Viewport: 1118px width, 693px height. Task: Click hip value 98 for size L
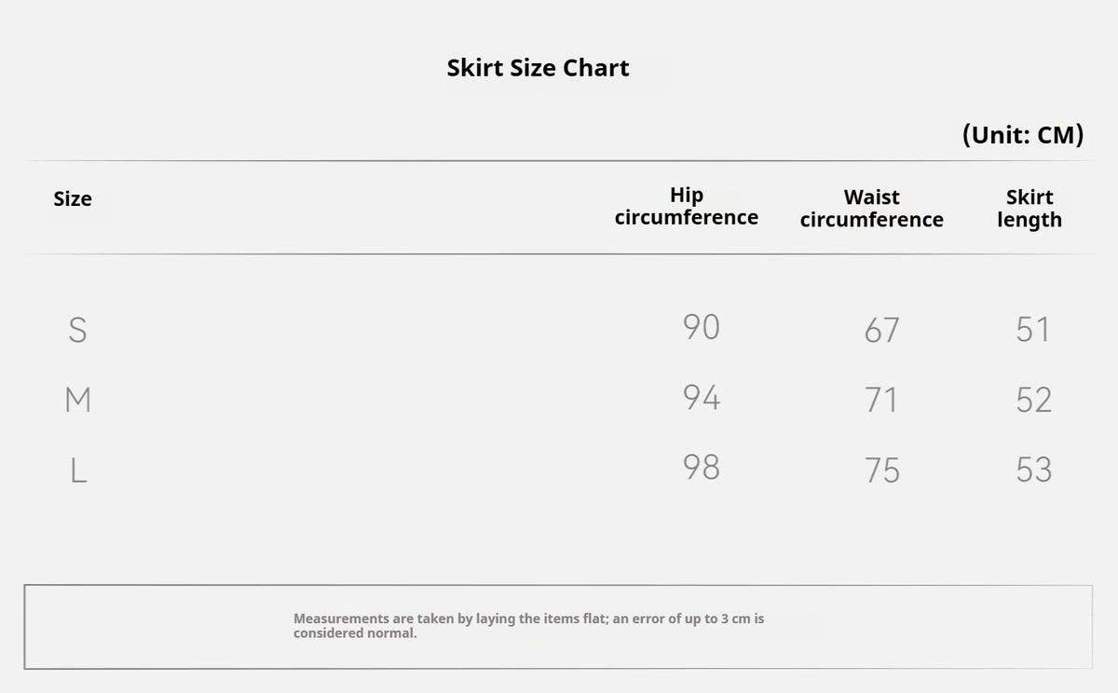pos(702,467)
